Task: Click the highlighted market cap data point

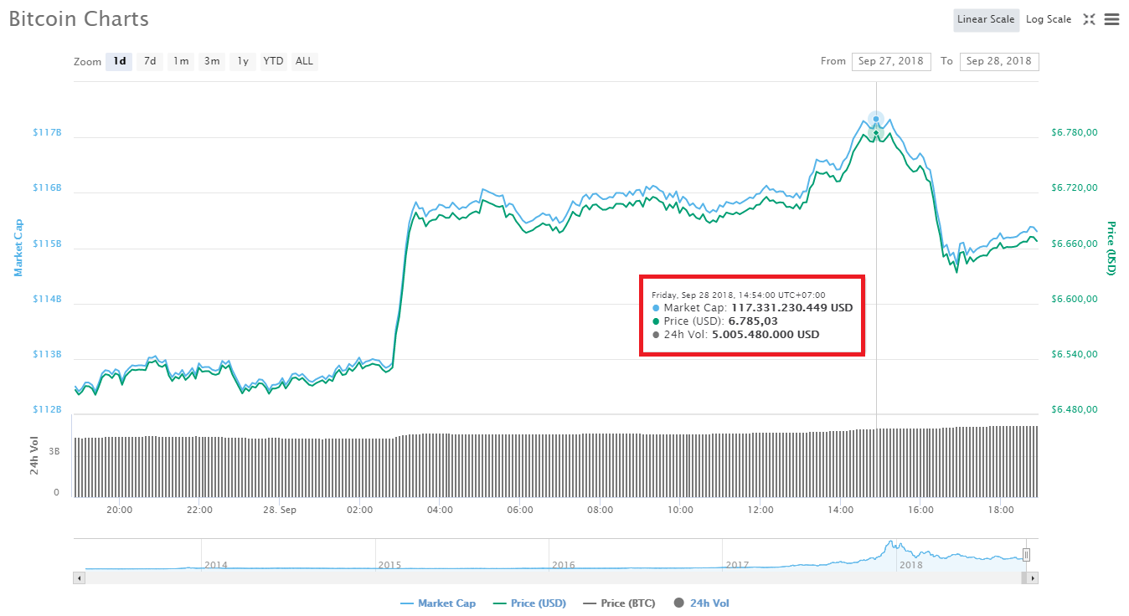Action: click(876, 119)
